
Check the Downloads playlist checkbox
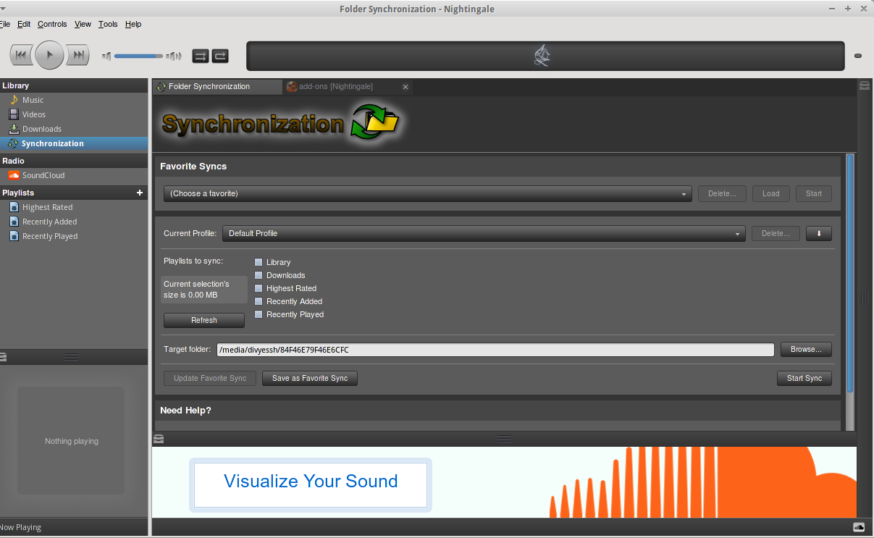coord(259,275)
